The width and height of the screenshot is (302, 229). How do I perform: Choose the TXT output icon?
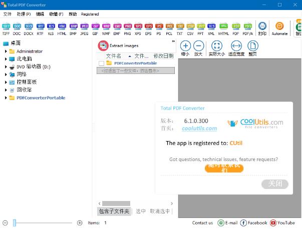[180, 29]
